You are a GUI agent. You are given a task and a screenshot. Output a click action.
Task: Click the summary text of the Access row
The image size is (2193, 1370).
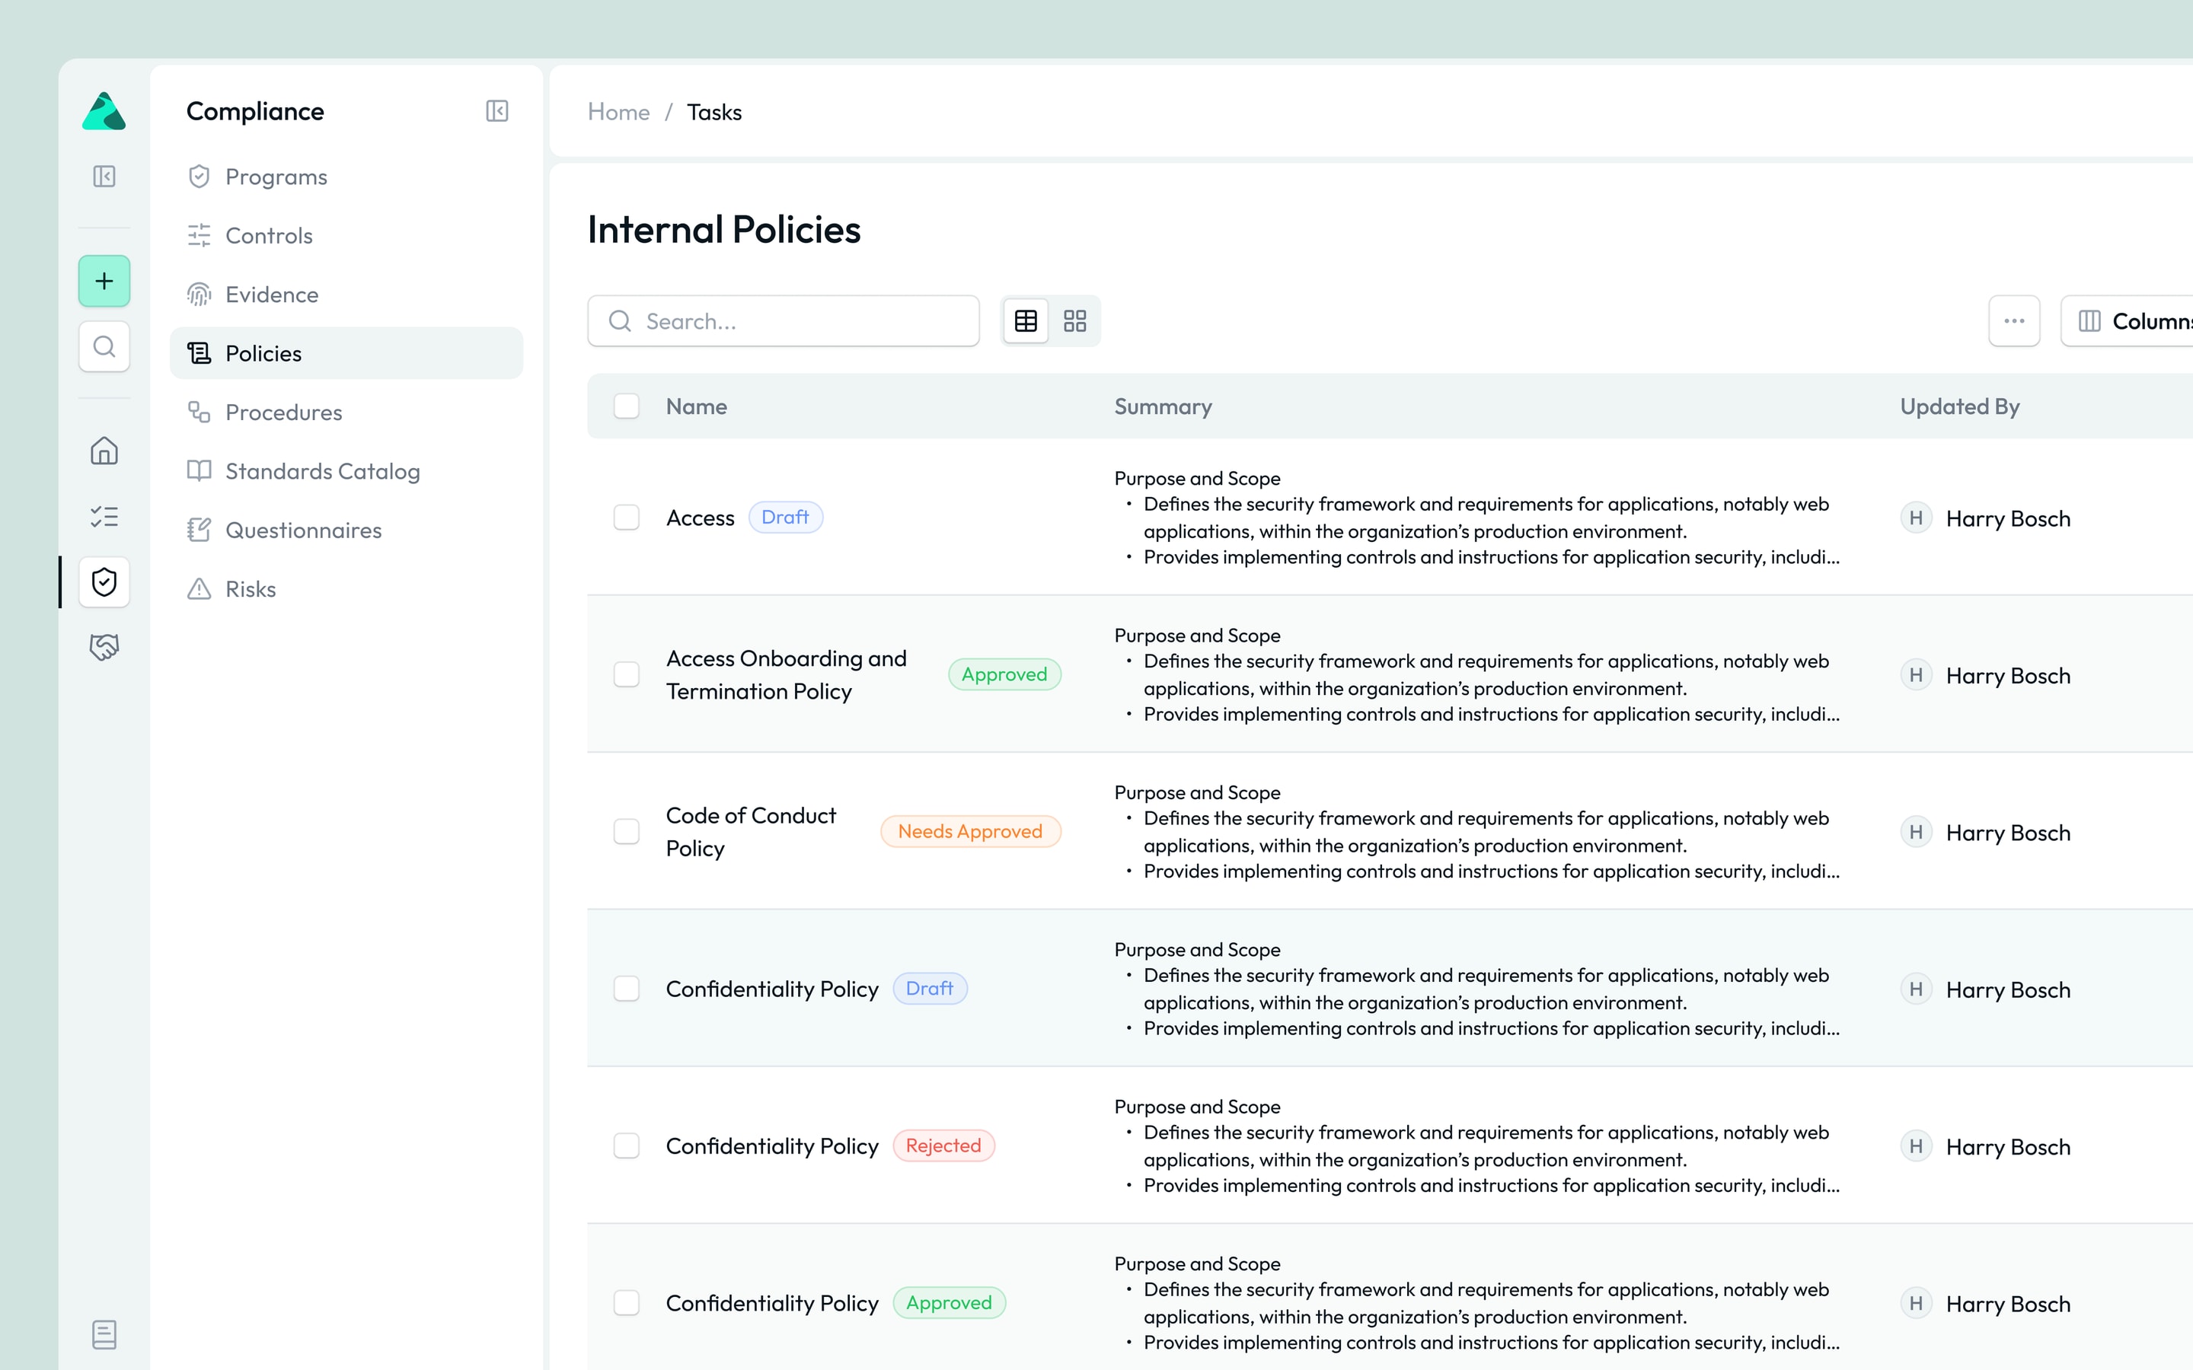(1477, 518)
